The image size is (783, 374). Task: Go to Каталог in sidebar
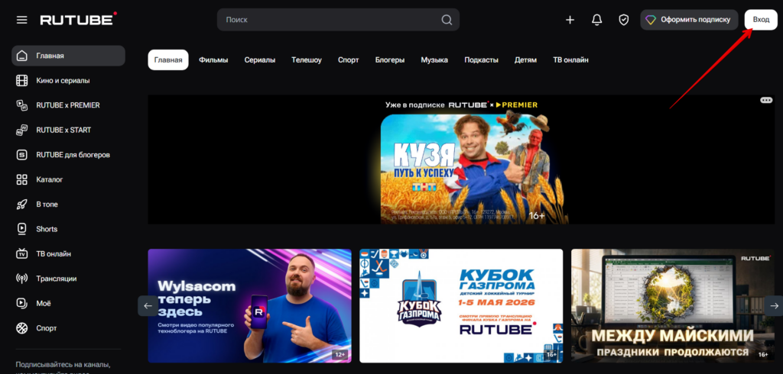tap(68, 179)
